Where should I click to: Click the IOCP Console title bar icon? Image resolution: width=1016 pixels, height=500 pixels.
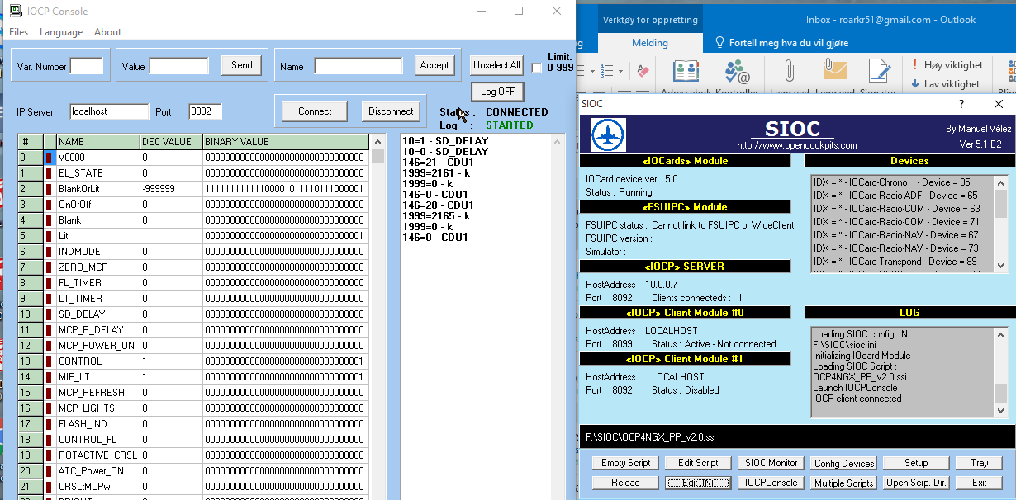(14, 11)
